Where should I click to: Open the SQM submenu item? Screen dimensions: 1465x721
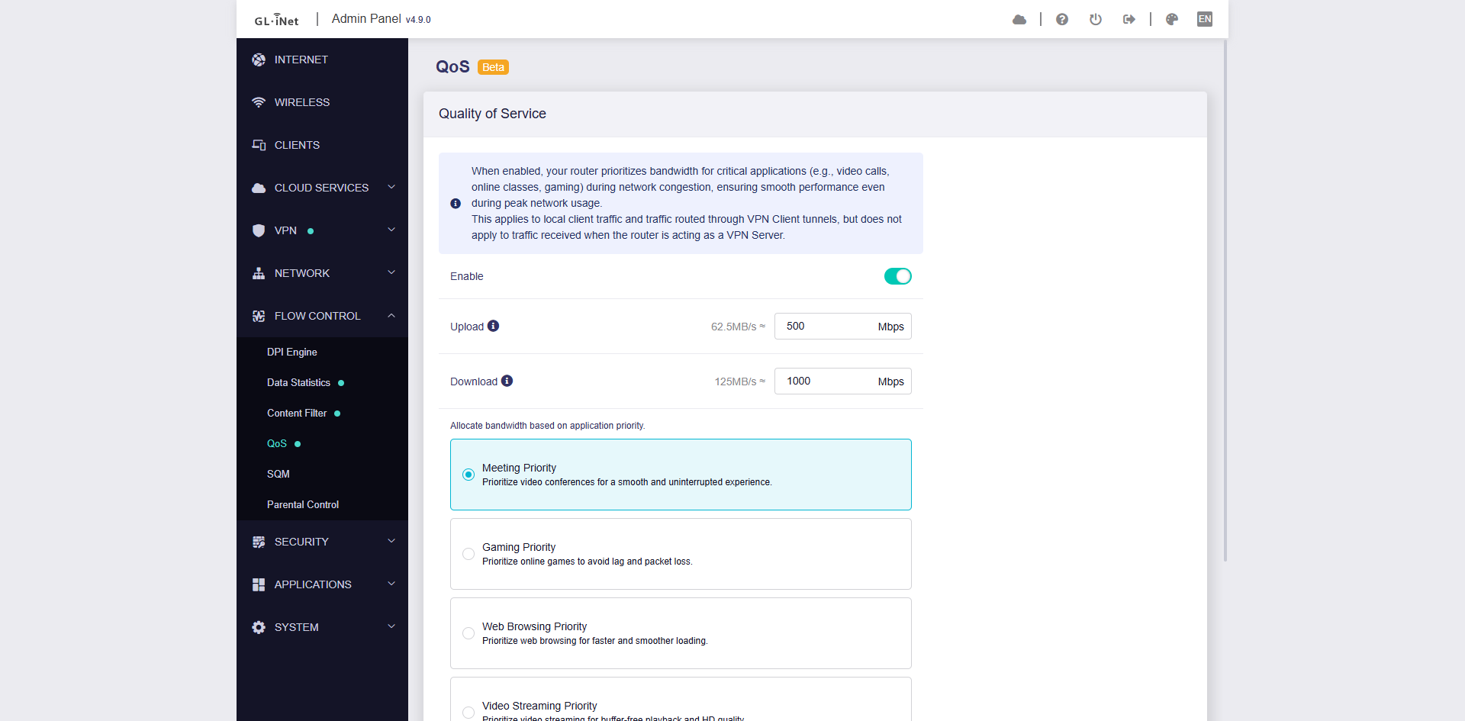(322, 474)
